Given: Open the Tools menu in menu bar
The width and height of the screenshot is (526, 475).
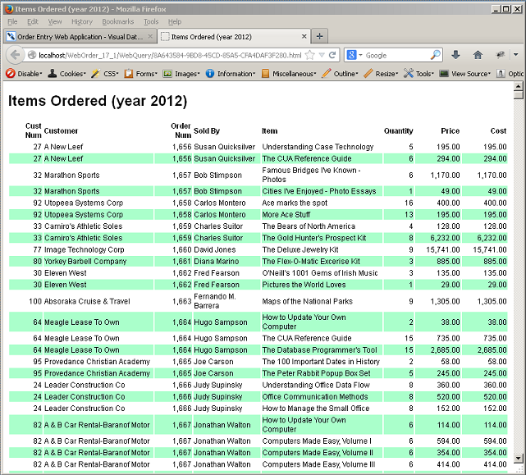Looking at the screenshot, I should pyautogui.click(x=151, y=21).
